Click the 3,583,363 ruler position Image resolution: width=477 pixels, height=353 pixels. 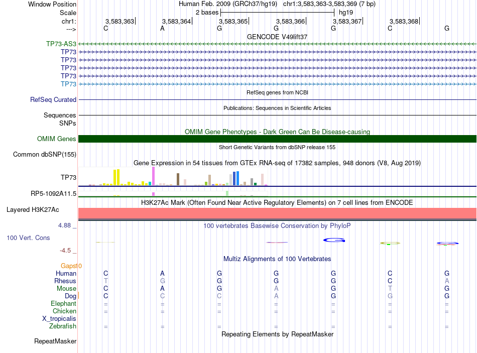pyautogui.click(x=120, y=21)
